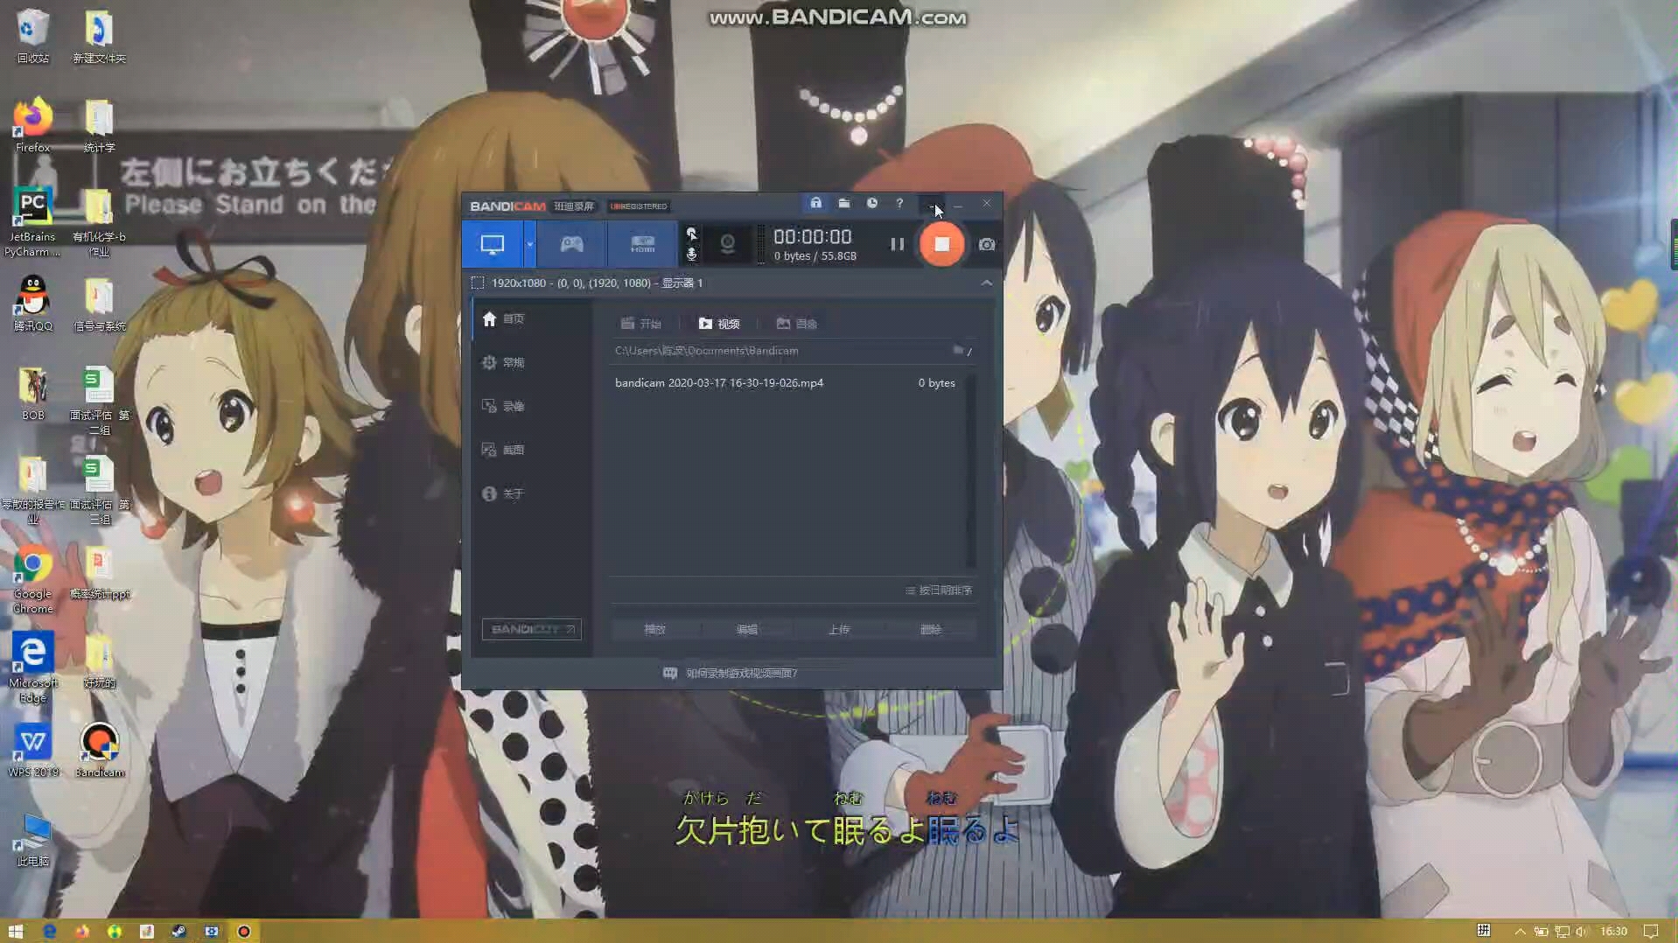
Task: Click the Edit (编辑) button
Action: 746,629
